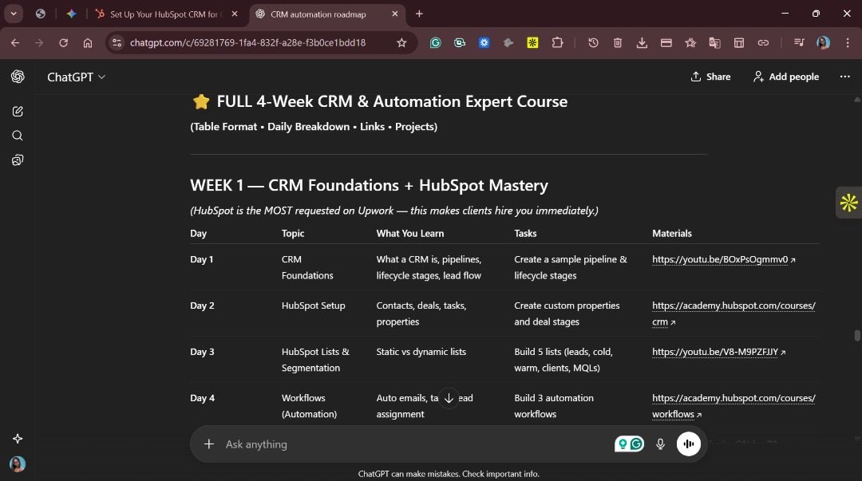Click inside the Ask anything input field
Screen dimensions: 862x481
click(359, 444)
